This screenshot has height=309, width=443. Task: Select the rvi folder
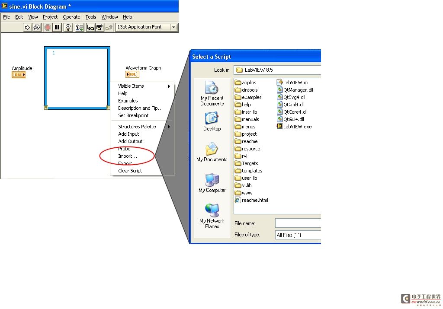pos(241,156)
